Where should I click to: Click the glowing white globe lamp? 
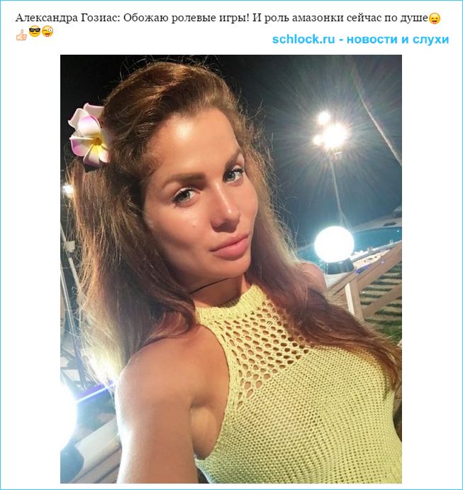tap(334, 244)
